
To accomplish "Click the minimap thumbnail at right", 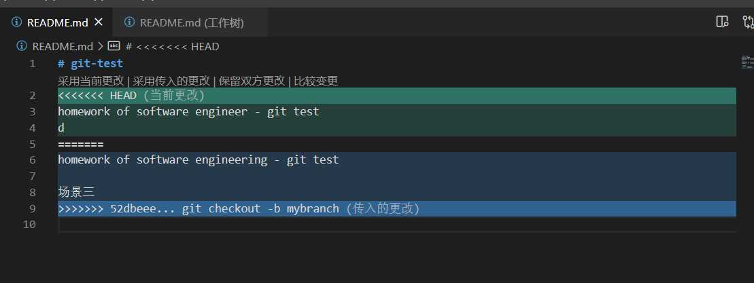I will pos(747,61).
